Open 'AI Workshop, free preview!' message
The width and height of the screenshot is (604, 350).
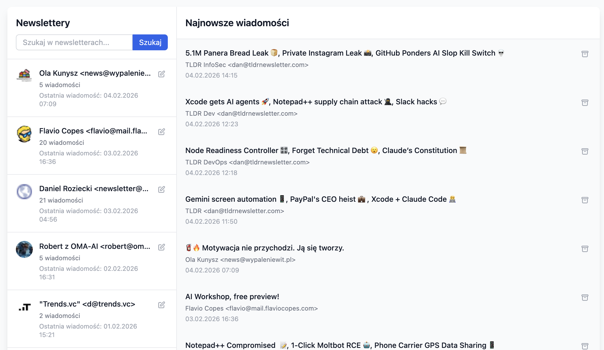[x=232, y=297]
